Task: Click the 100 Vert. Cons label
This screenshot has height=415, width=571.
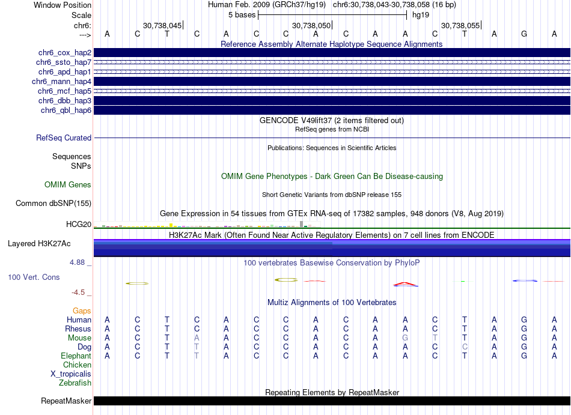Action: (x=34, y=277)
